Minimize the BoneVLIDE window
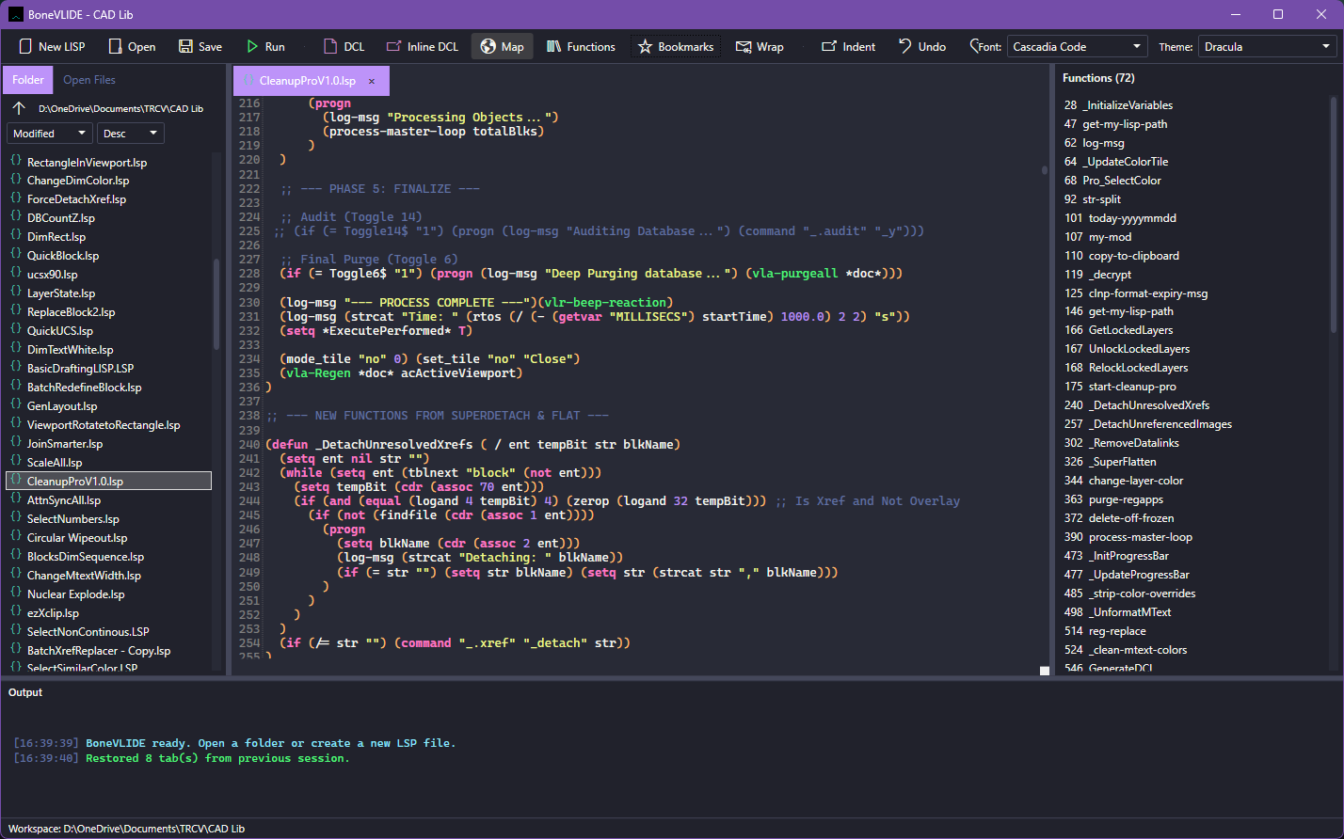 click(1235, 14)
